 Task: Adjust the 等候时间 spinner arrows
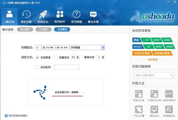click(103, 57)
